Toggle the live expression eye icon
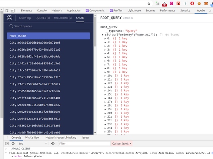Screen dimensions: 213x159 (53, 143)
